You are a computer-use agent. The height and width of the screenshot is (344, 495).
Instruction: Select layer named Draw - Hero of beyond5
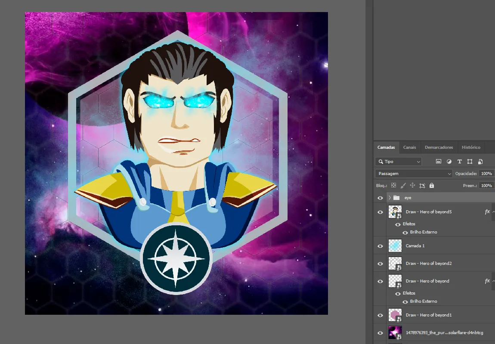click(429, 212)
